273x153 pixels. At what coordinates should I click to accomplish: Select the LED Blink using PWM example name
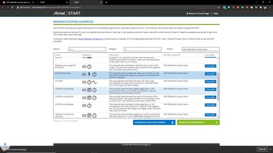coord(64,96)
